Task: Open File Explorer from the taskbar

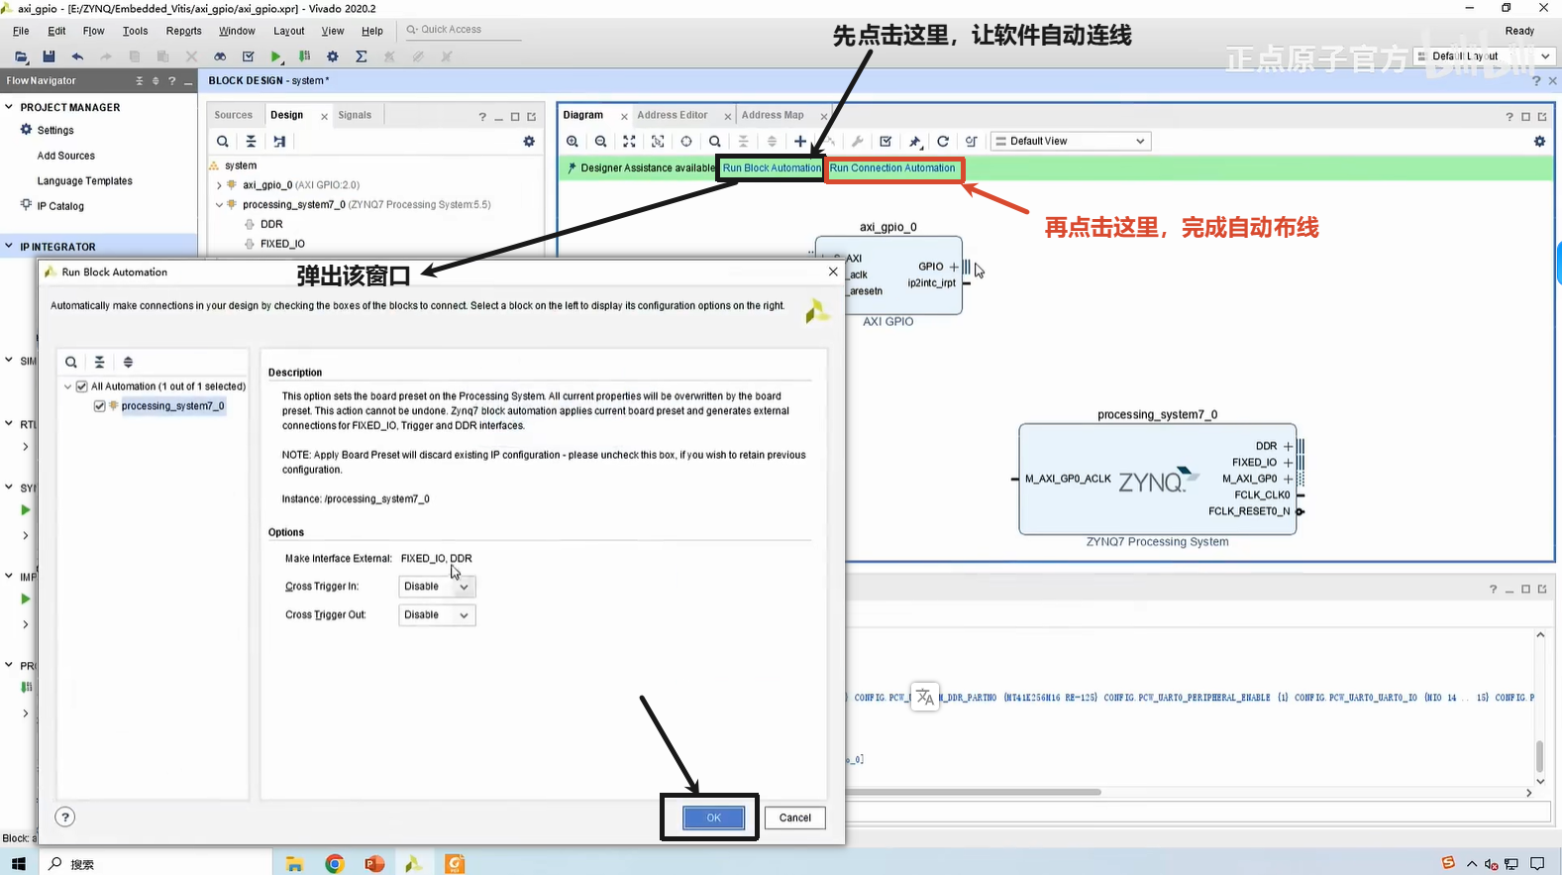Action: [294, 864]
